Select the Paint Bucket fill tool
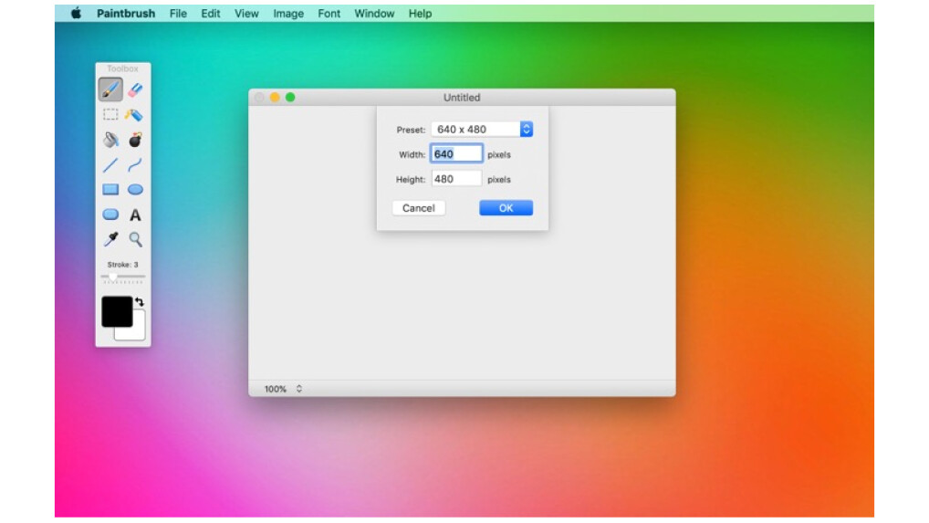The height and width of the screenshot is (523, 929). (x=110, y=140)
